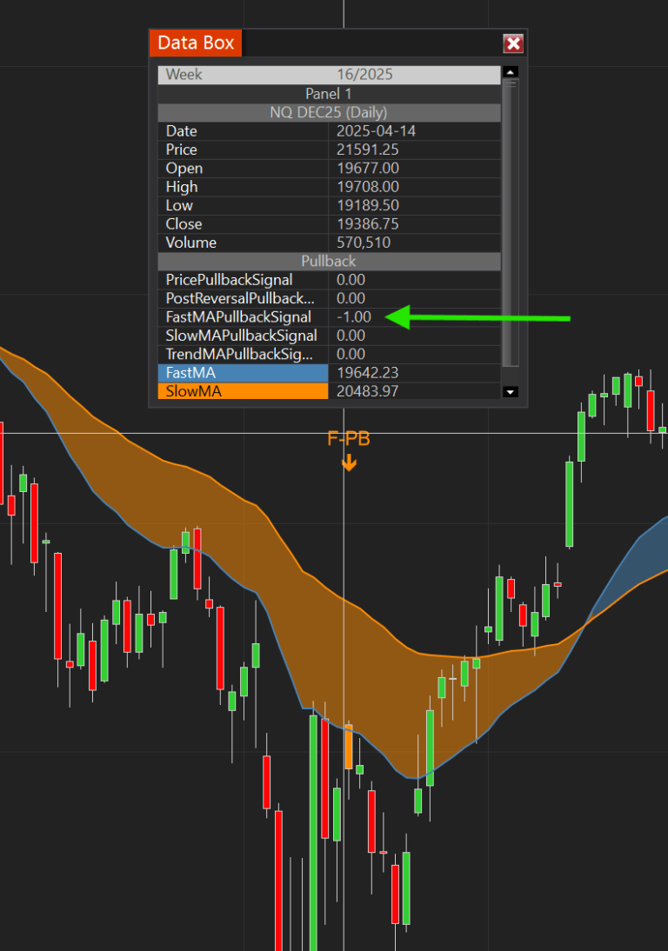Click the Volume value 570,510
Screen dimensions: 668x951
pos(364,243)
